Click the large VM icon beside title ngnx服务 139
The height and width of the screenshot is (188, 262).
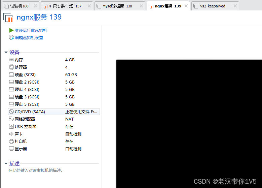(8, 18)
